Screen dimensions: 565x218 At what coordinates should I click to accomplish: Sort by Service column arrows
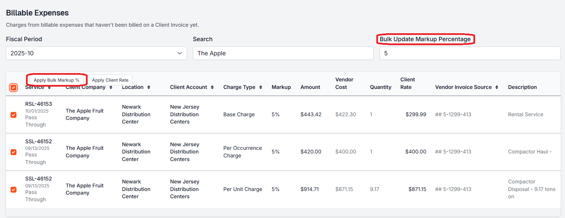point(49,88)
